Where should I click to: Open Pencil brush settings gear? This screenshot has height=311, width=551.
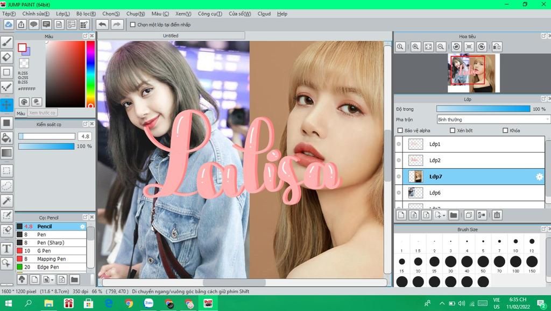(82, 227)
